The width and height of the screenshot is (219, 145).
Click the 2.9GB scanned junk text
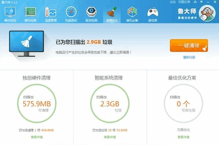click(94, 42)
